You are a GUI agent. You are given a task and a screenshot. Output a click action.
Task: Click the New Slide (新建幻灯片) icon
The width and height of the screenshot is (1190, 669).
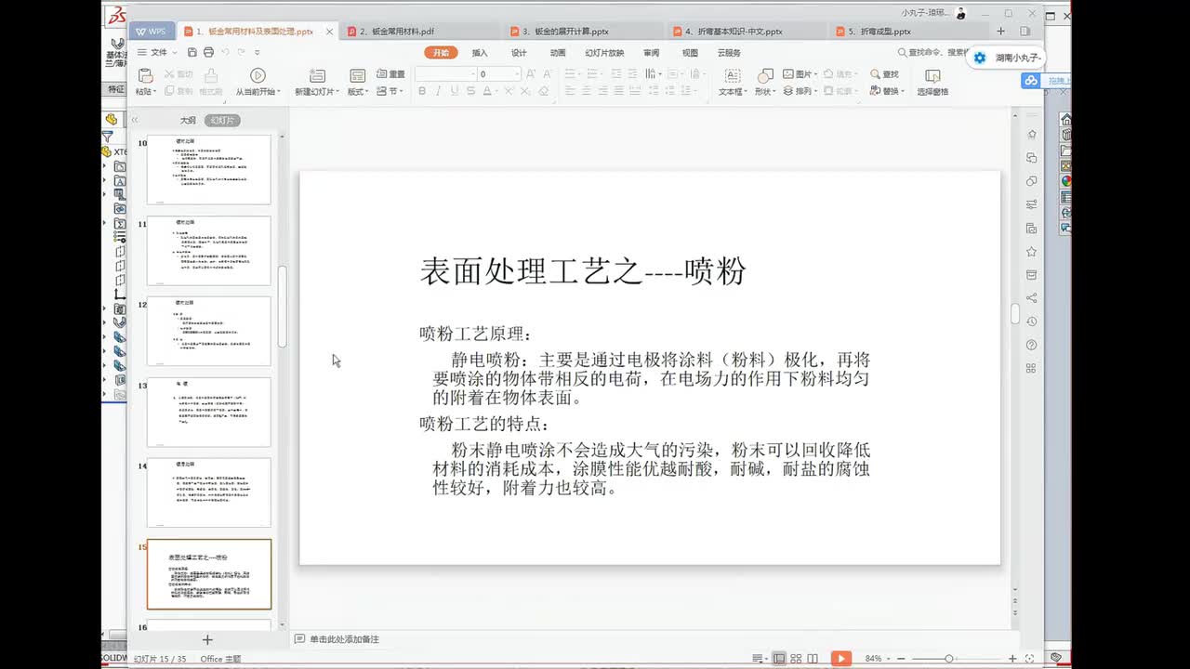pos(317,75)
